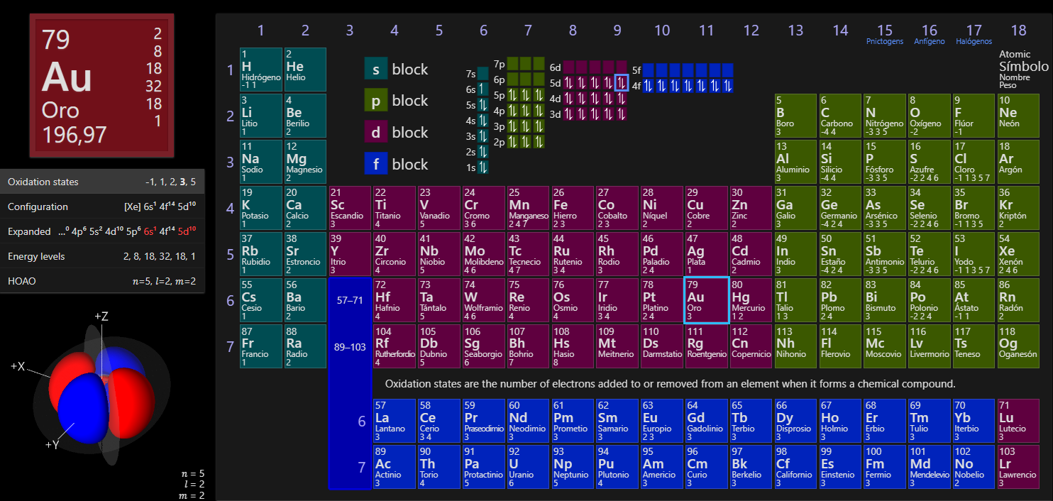Show the Energy levels row
The image size is (1053, 501).
(102, 256)
